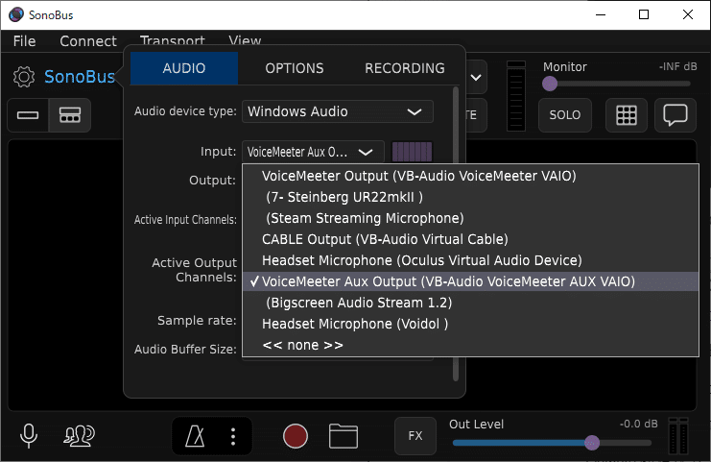Switch to the OPTIONS tab

pyautogui.click(x=295, y=68)
